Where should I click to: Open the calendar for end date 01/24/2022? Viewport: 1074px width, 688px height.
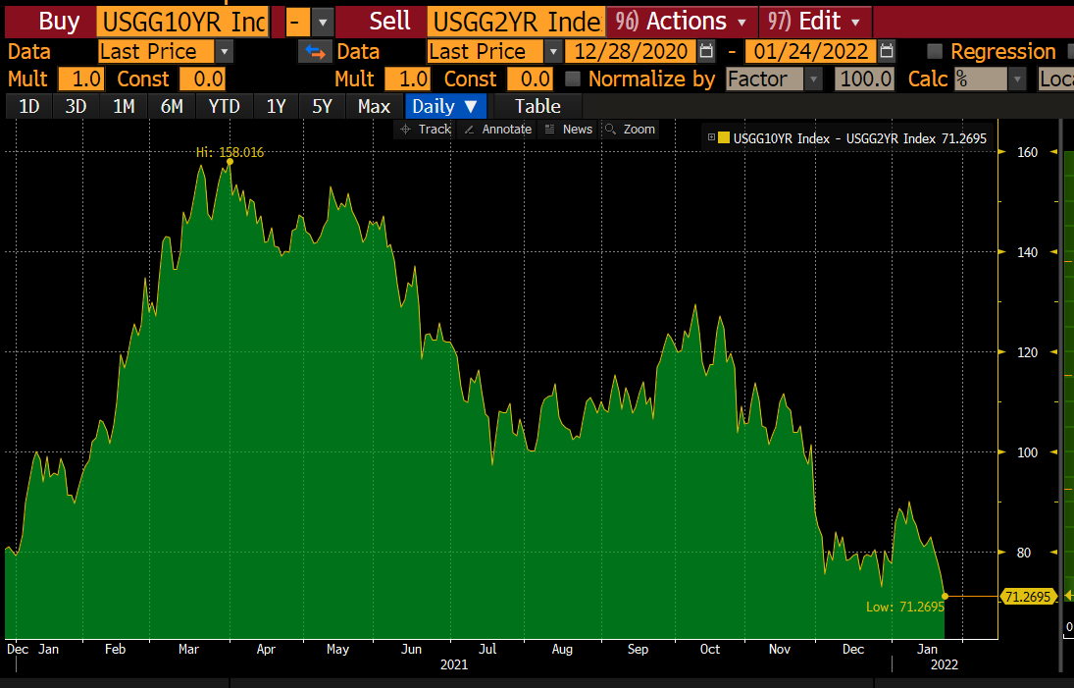(887, 51)
